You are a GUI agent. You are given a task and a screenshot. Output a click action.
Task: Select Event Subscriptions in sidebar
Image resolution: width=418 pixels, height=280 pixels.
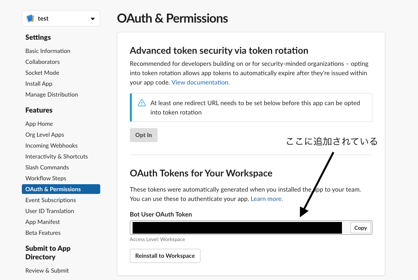[x=50, y=200]
